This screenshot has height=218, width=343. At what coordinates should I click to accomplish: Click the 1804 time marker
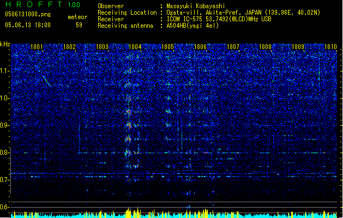click(135, 47)
